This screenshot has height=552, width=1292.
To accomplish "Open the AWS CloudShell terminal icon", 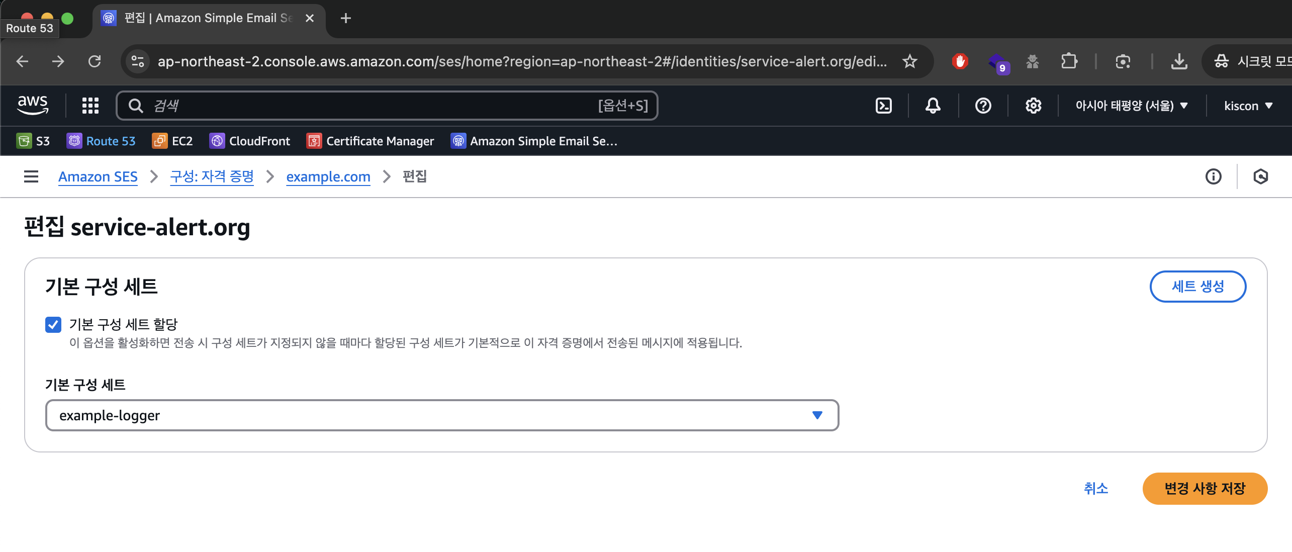I will [883, 106].
